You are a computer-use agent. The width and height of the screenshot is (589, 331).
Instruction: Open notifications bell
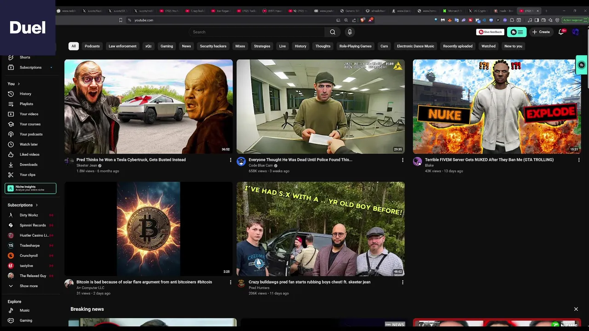(x=561, y=32)
